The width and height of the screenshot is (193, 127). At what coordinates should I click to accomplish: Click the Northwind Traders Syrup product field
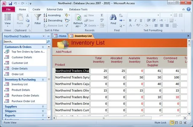72,77
